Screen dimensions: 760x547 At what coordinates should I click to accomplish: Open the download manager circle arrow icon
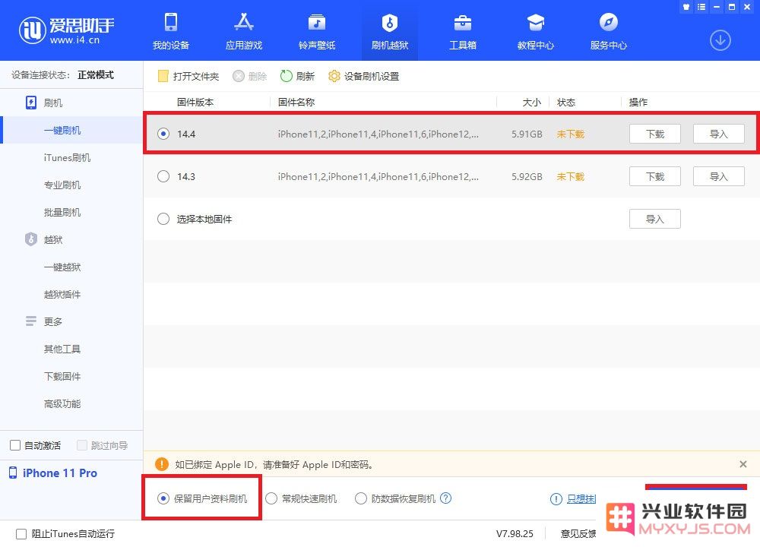coord(720,40)
